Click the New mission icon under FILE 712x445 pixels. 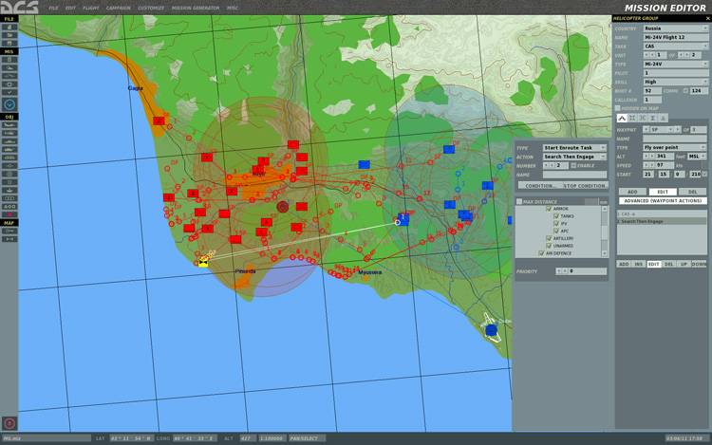click(9, 28)
